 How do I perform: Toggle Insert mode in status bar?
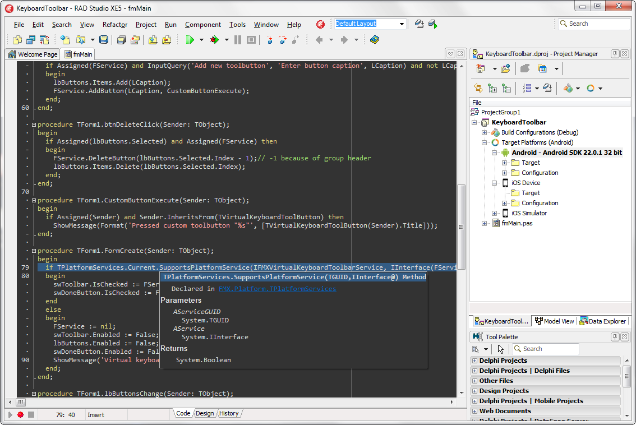96,415
